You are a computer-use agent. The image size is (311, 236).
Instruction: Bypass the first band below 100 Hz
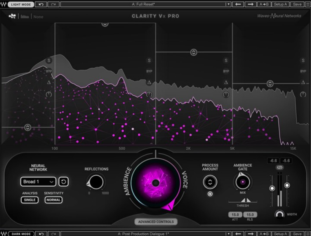click(x=49, y=71)
